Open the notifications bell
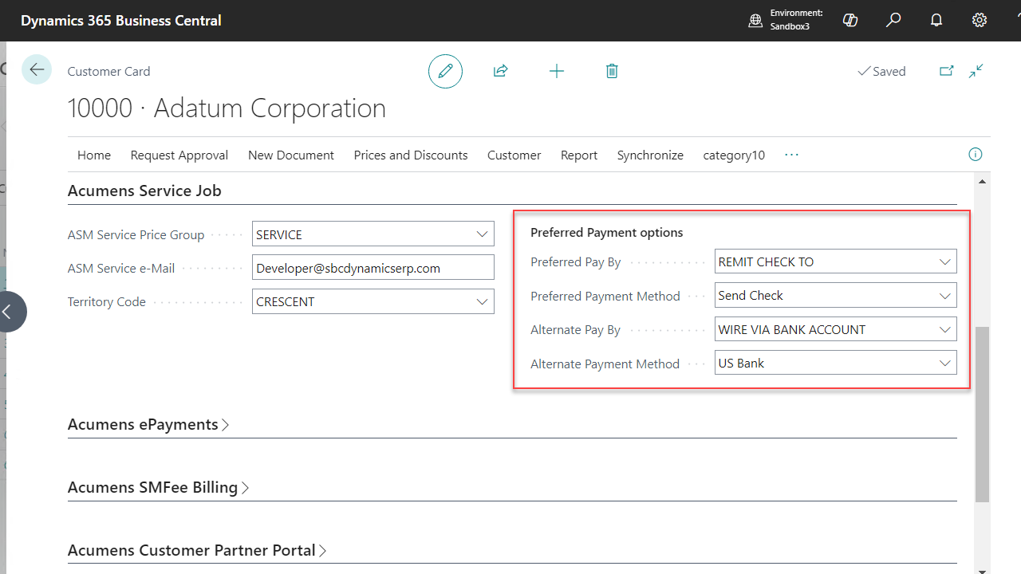 [x=936, y=21]
